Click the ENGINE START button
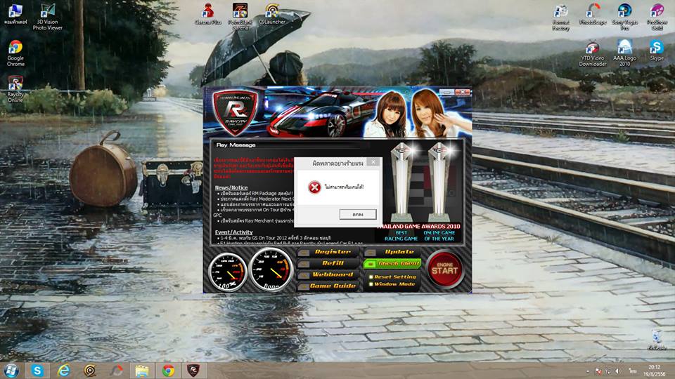675x379 pixels. tap(444, 270)
